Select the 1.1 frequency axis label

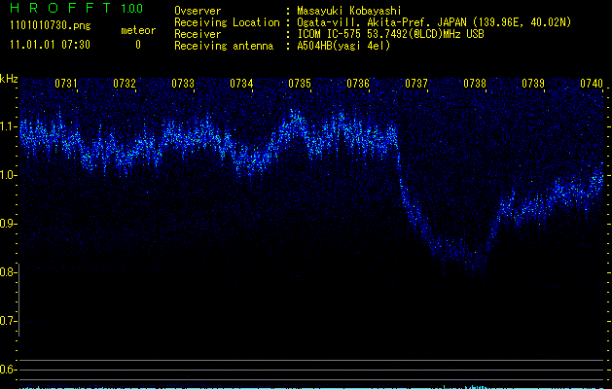pyautogui.click(x=9, y=126)
